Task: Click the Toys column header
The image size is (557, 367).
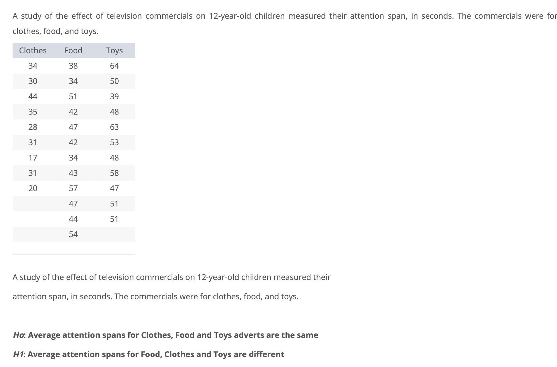Action: (114, 51)
